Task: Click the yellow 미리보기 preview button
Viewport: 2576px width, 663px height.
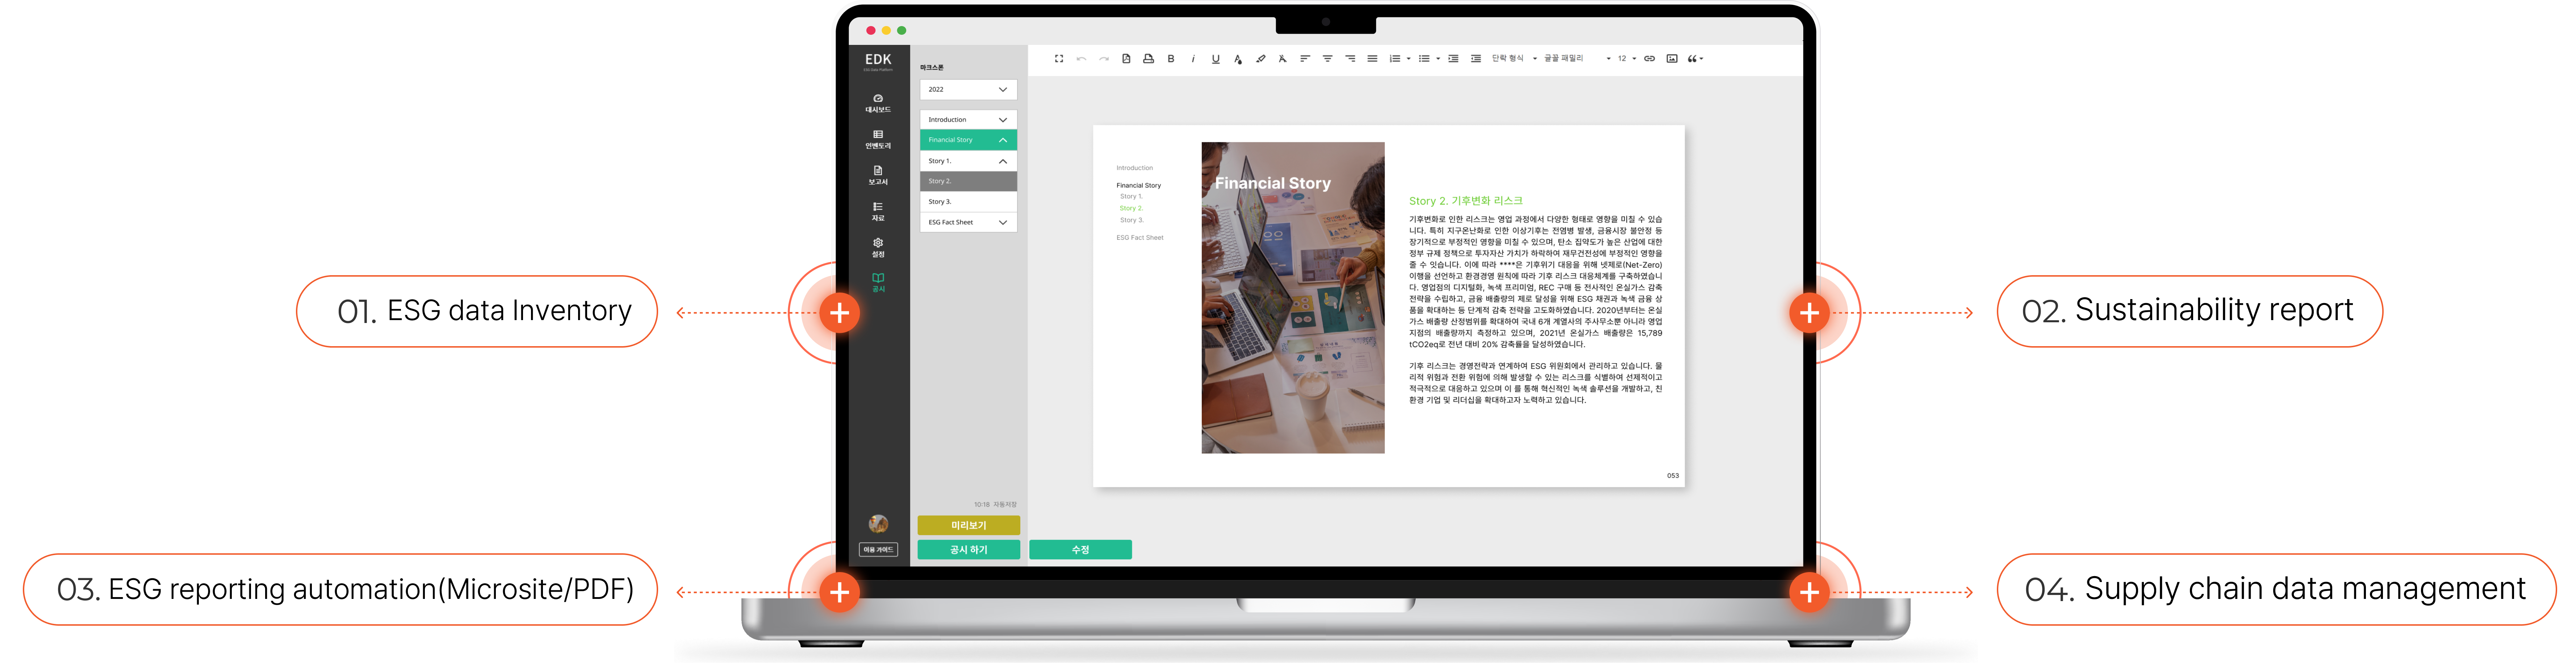Action: 968,525
